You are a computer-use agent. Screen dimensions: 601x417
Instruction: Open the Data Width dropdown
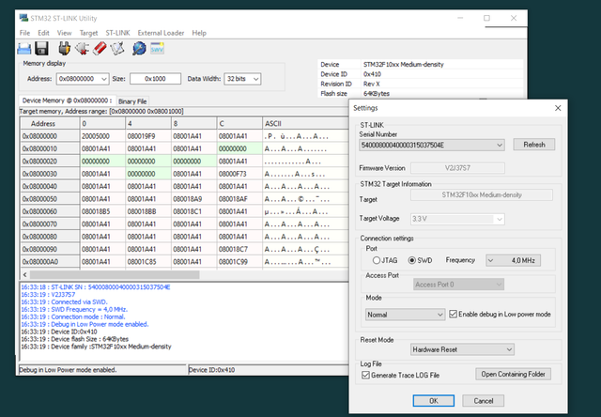[x=256, y=79]
